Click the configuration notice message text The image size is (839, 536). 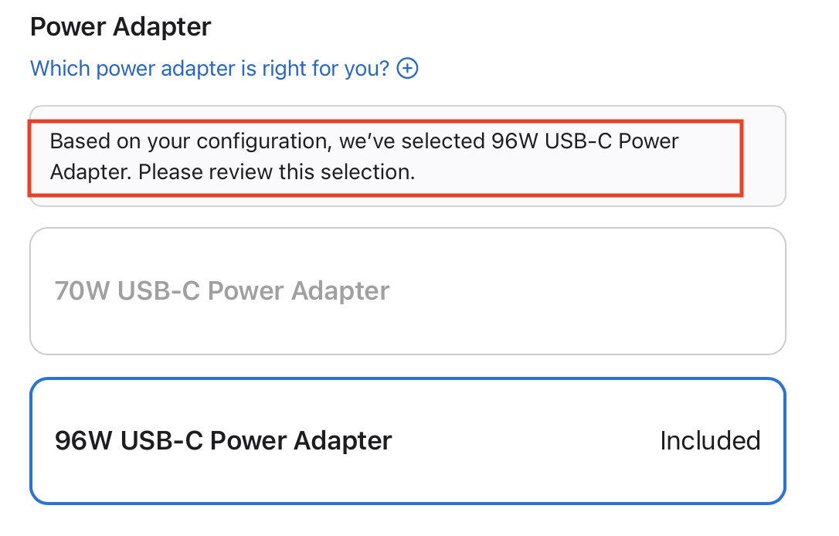(x=364, y=157)
